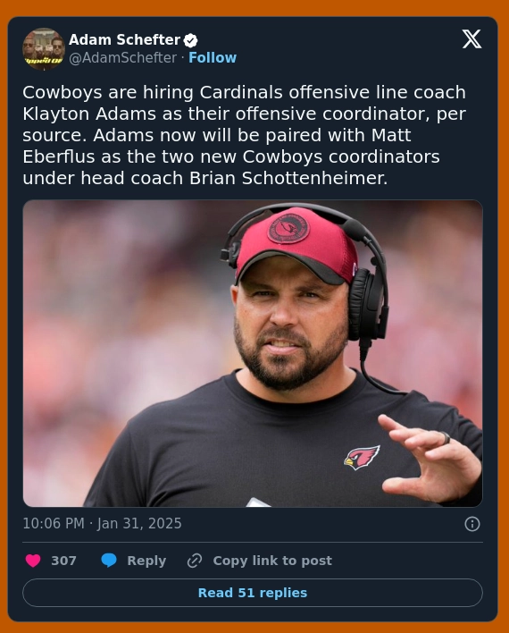Click the red Cardinals cap in photo
This screenshot has height=633, width=509.
tap(296, 245)
